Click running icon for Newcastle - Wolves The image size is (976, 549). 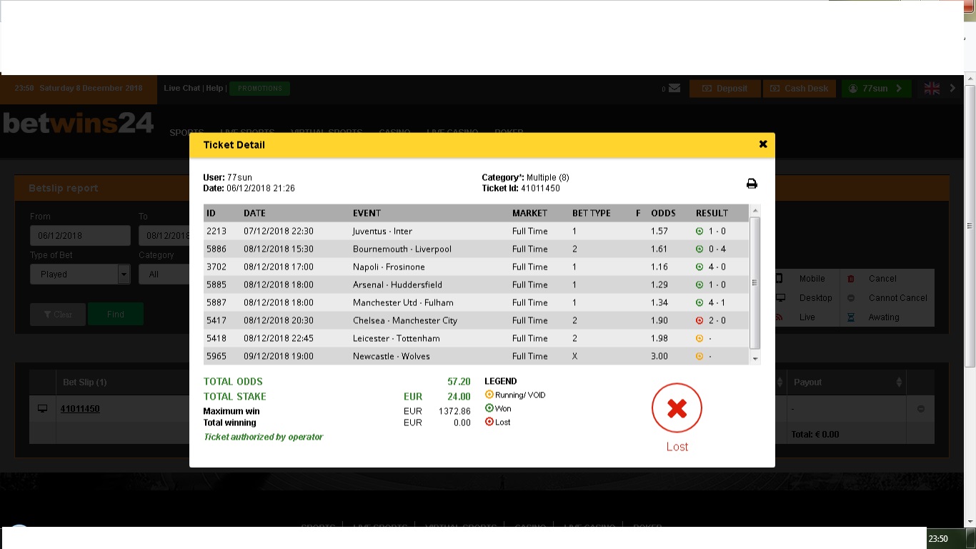(x=699, y=356)
